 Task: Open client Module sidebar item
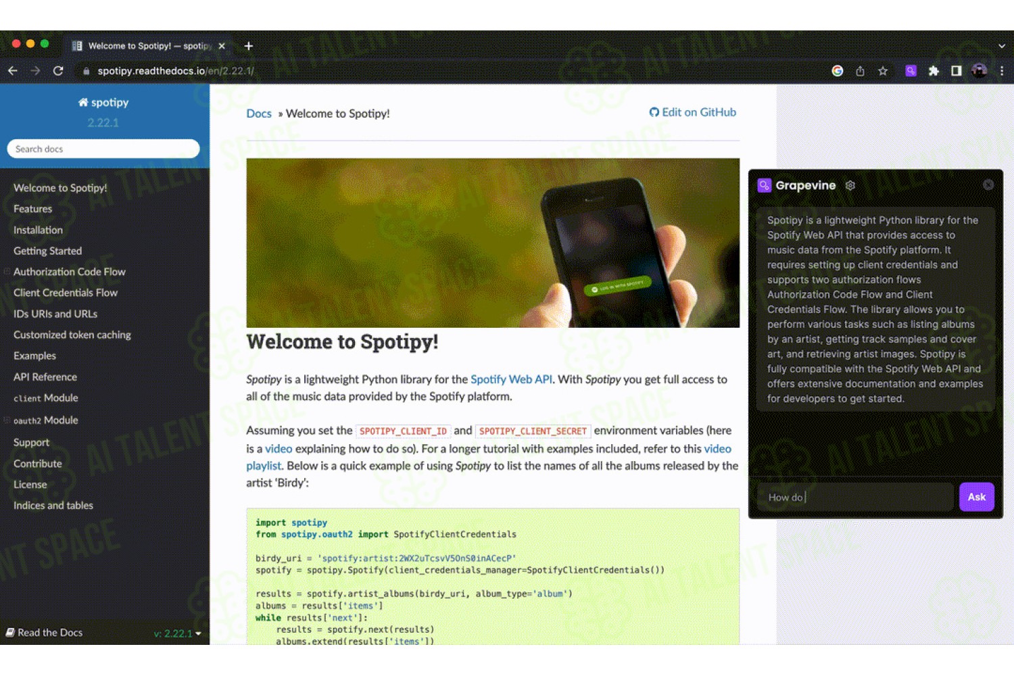coord(46,398)
